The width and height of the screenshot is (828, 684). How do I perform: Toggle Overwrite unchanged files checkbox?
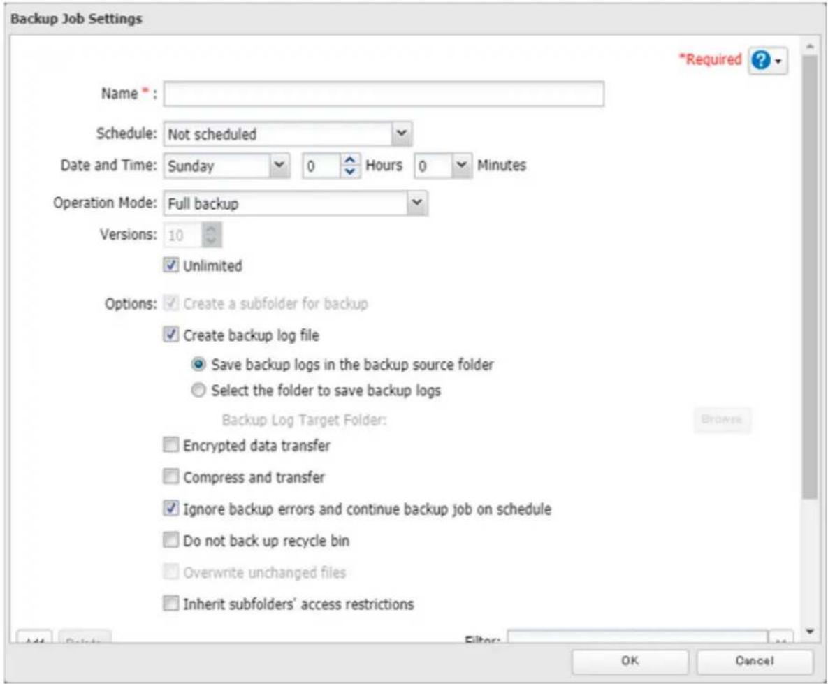coord(170,572)
